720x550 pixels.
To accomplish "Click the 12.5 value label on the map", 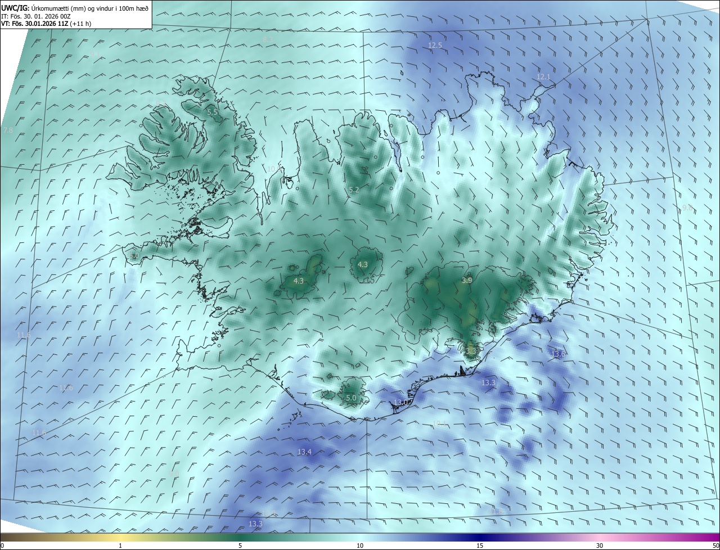I will click(x=435, y=45).
